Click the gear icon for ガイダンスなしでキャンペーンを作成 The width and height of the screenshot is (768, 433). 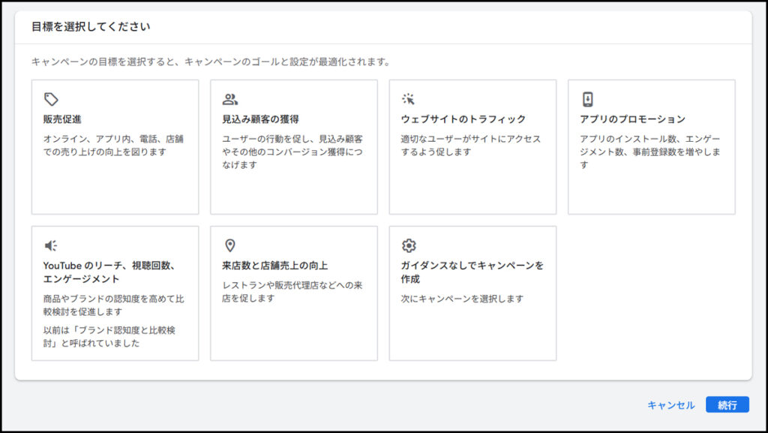(409, 245)
